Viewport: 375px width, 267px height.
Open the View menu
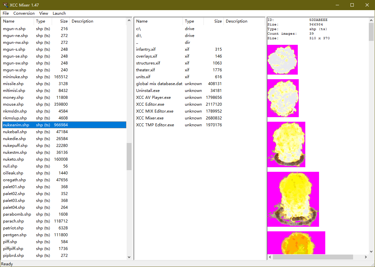click(44, 13)
